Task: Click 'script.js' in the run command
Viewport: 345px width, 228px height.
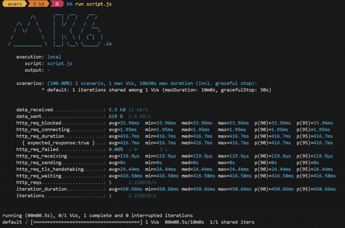Action: 99,4
